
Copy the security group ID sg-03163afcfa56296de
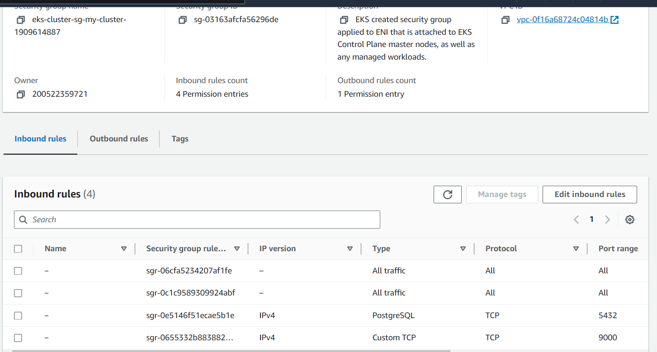tap(182, 20)
